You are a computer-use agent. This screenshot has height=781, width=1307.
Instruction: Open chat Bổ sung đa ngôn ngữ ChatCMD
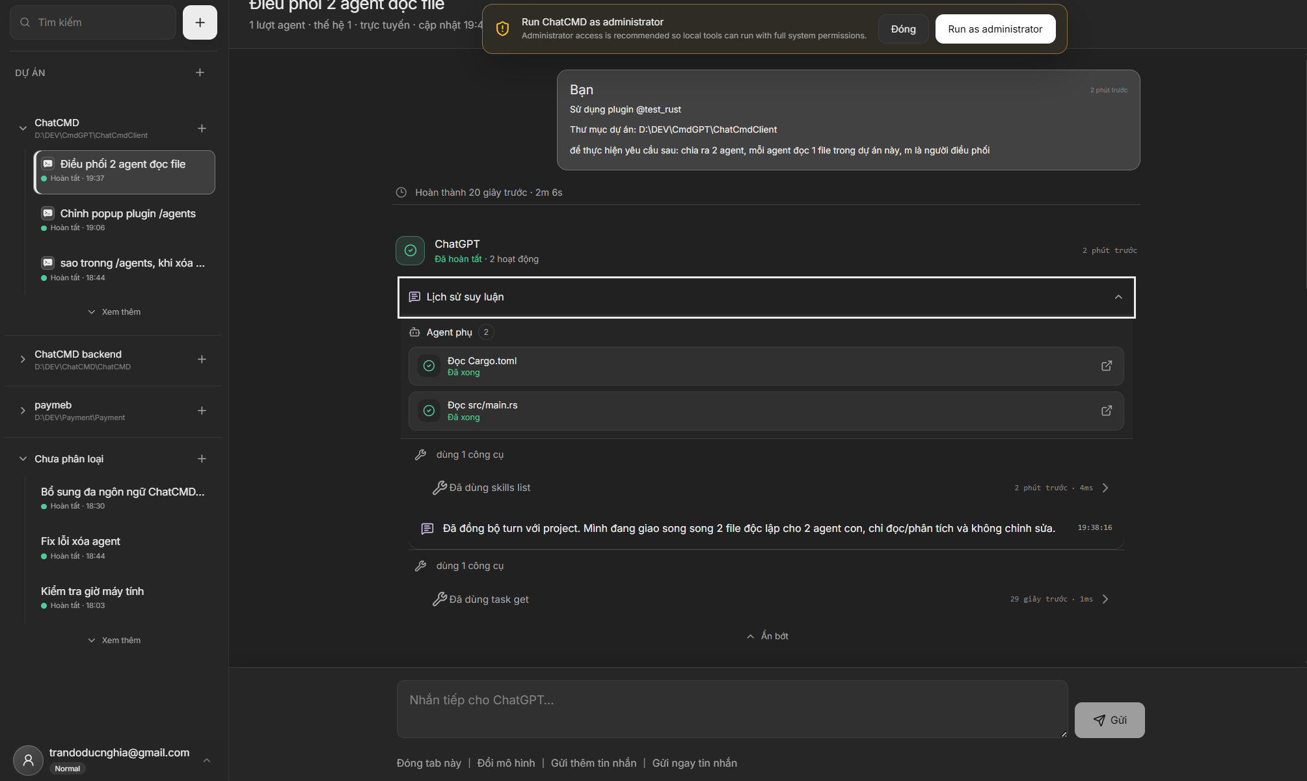pos(124,497)
